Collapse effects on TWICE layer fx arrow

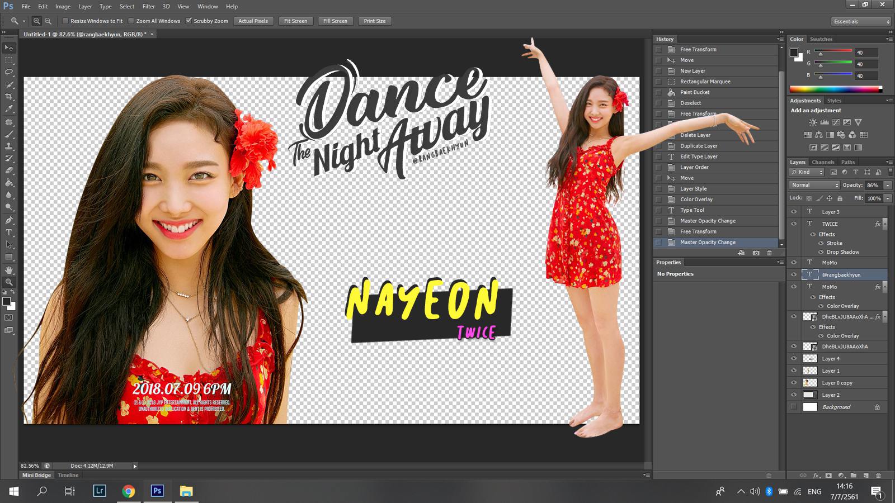coord(885,224)
